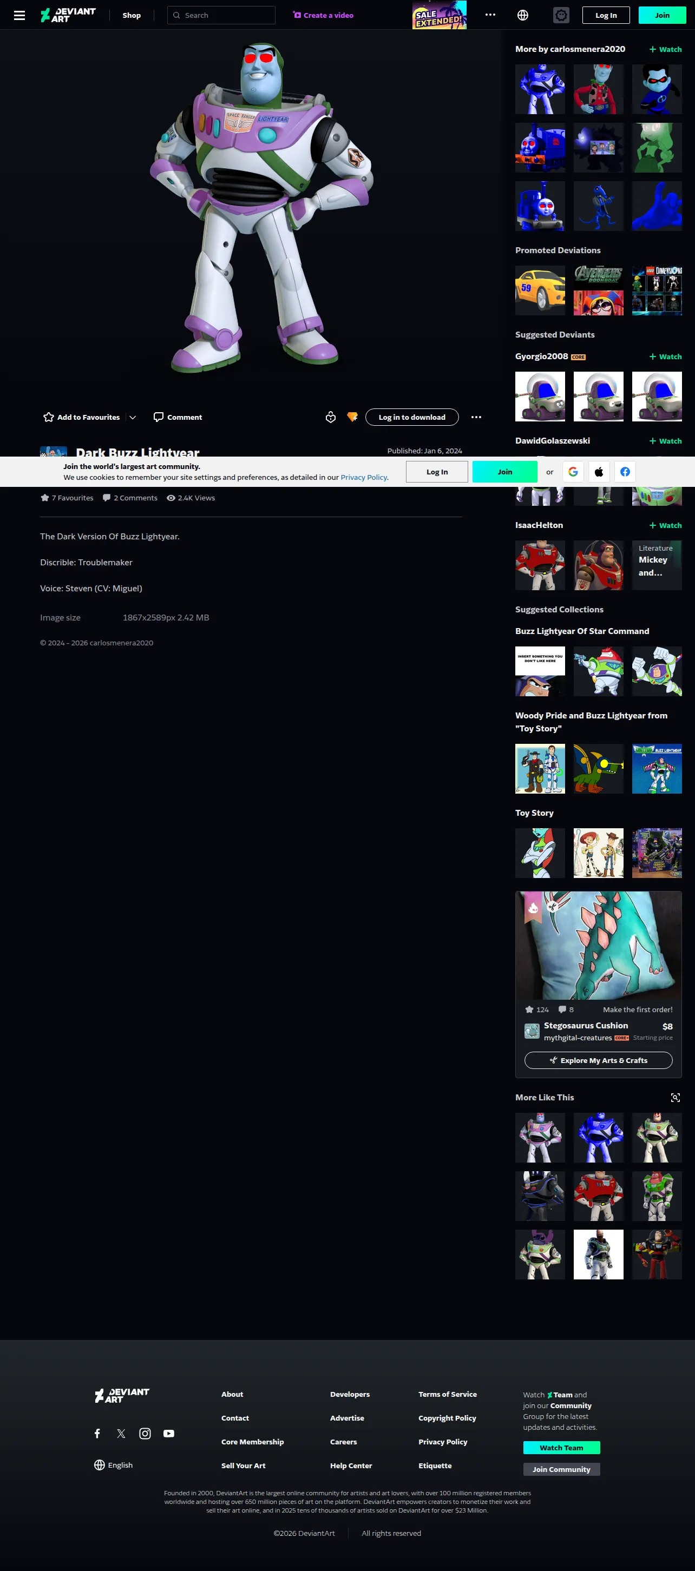Image resolution: width=695 pixels, height=1571 pixels.
Task: Open the language globe icon in the header
Action: point(523,15)
